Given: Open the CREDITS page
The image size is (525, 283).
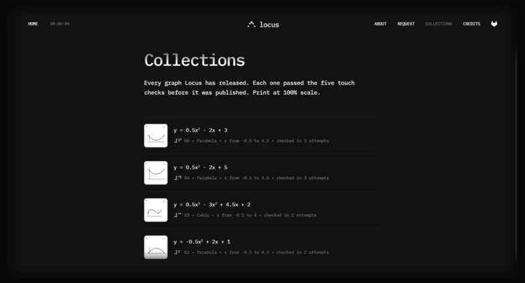Looking at the screenshot, I should pos(472,24).
